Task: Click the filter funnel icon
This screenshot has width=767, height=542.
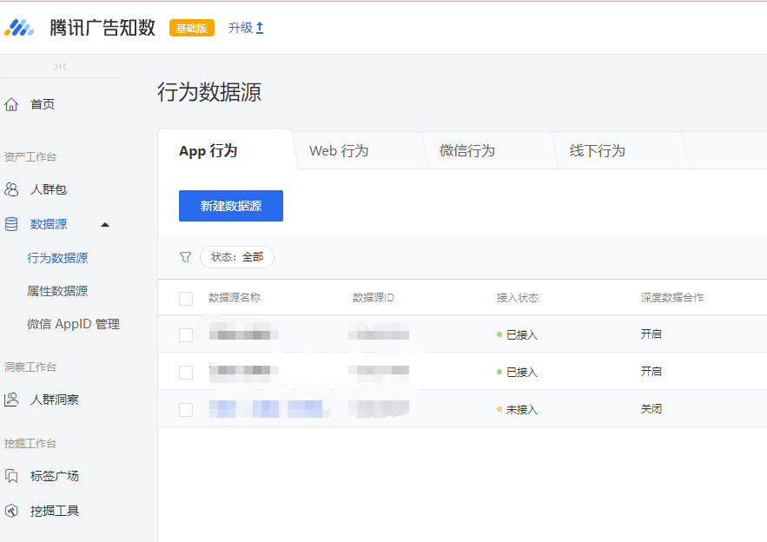Action: [x=185, y=257]
